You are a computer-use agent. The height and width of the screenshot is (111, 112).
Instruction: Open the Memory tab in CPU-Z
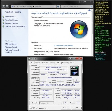52,63
